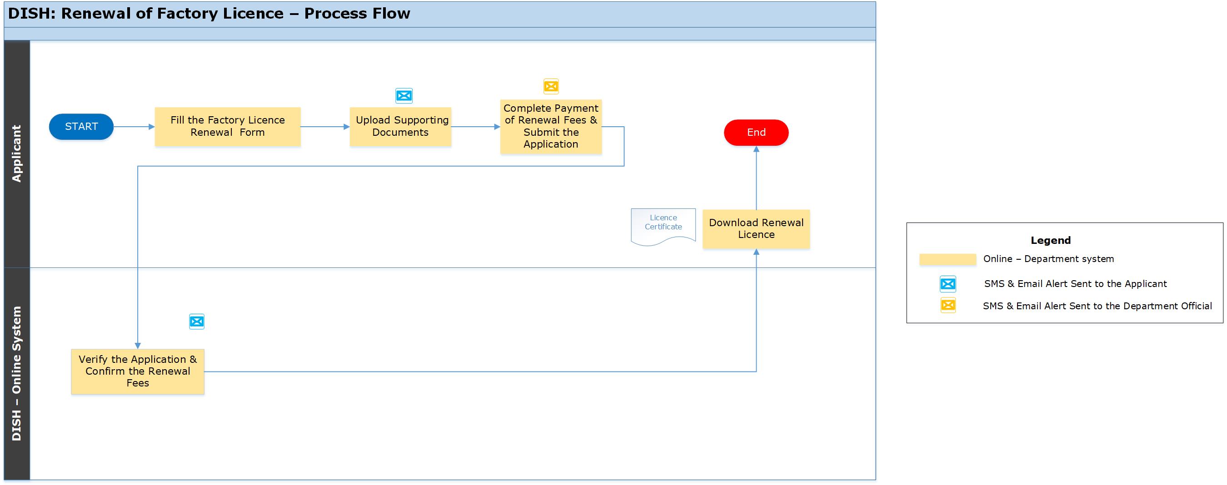Viewport: 1227px width, 485px height.
Task: Select the 'Fill the Factory Licence Renewal Form' box
Action: (x=228, y=127)
